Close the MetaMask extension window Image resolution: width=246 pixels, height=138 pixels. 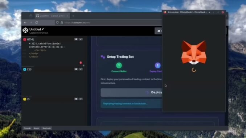click(223, 12)
